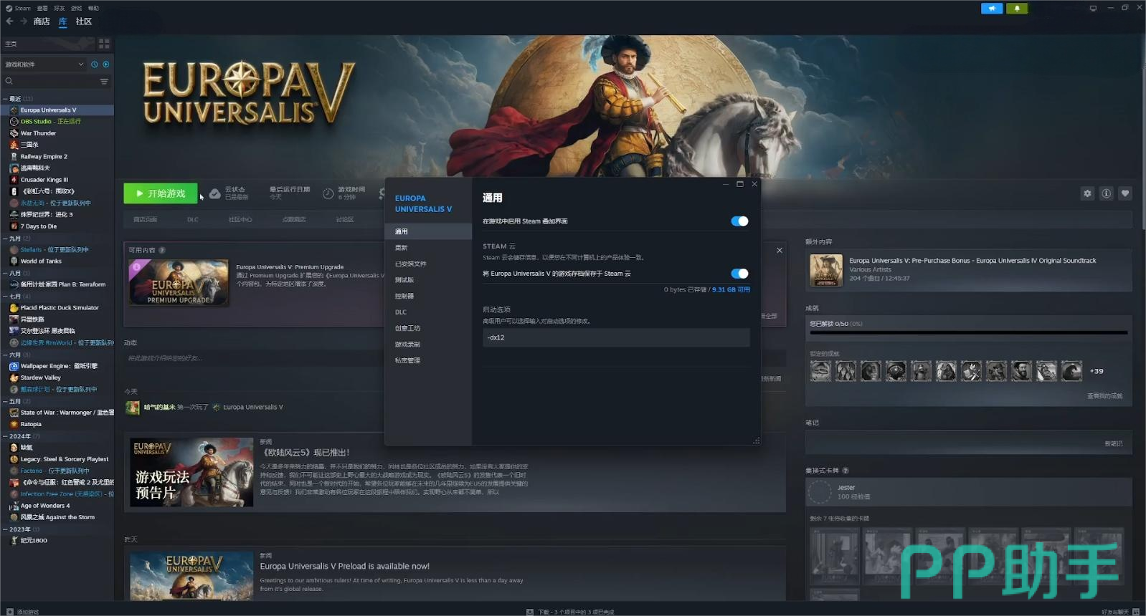Switch library to grid collections view icon
Screen dimensions: 1146x616
(x=104, y=44)
